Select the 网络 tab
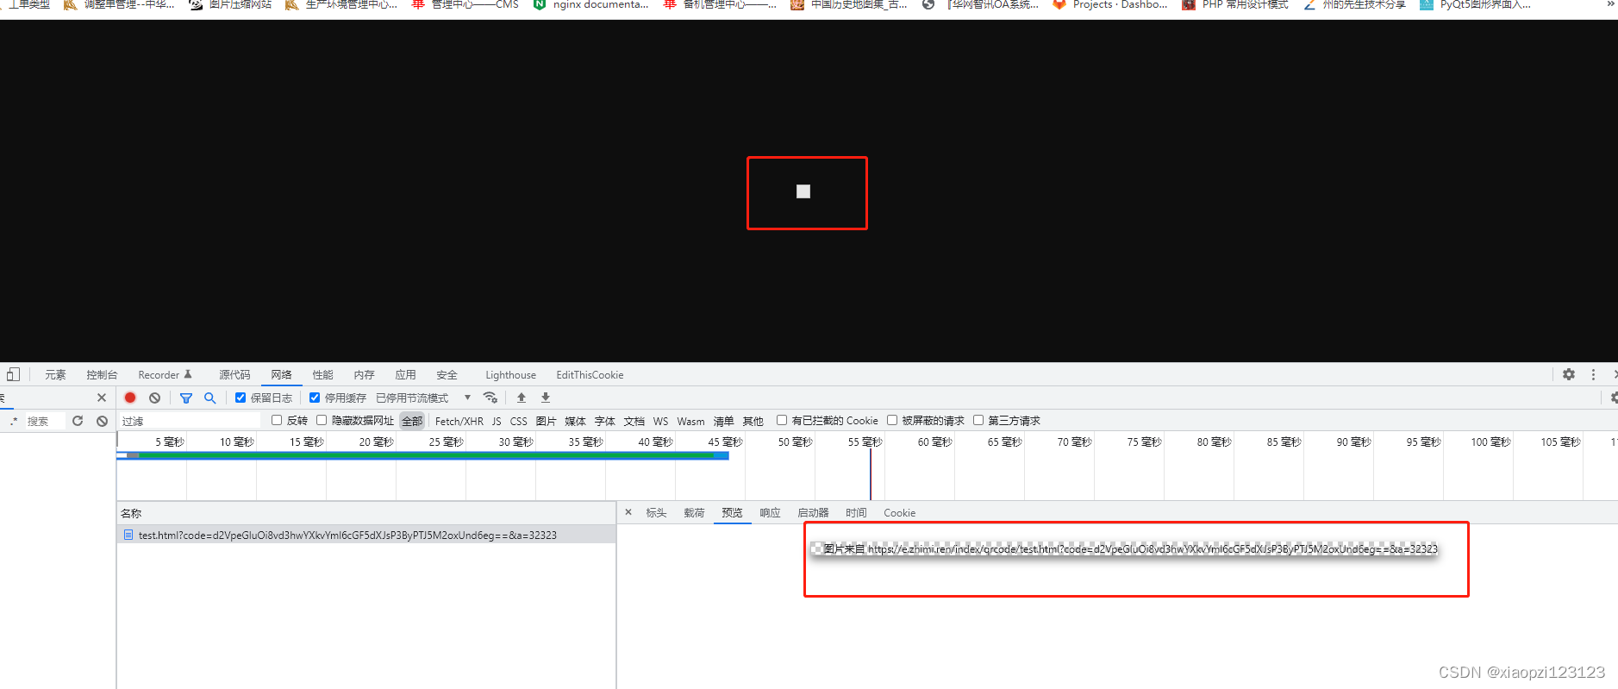The height and width of the screenshot is (689, 1618). [281, 374]
